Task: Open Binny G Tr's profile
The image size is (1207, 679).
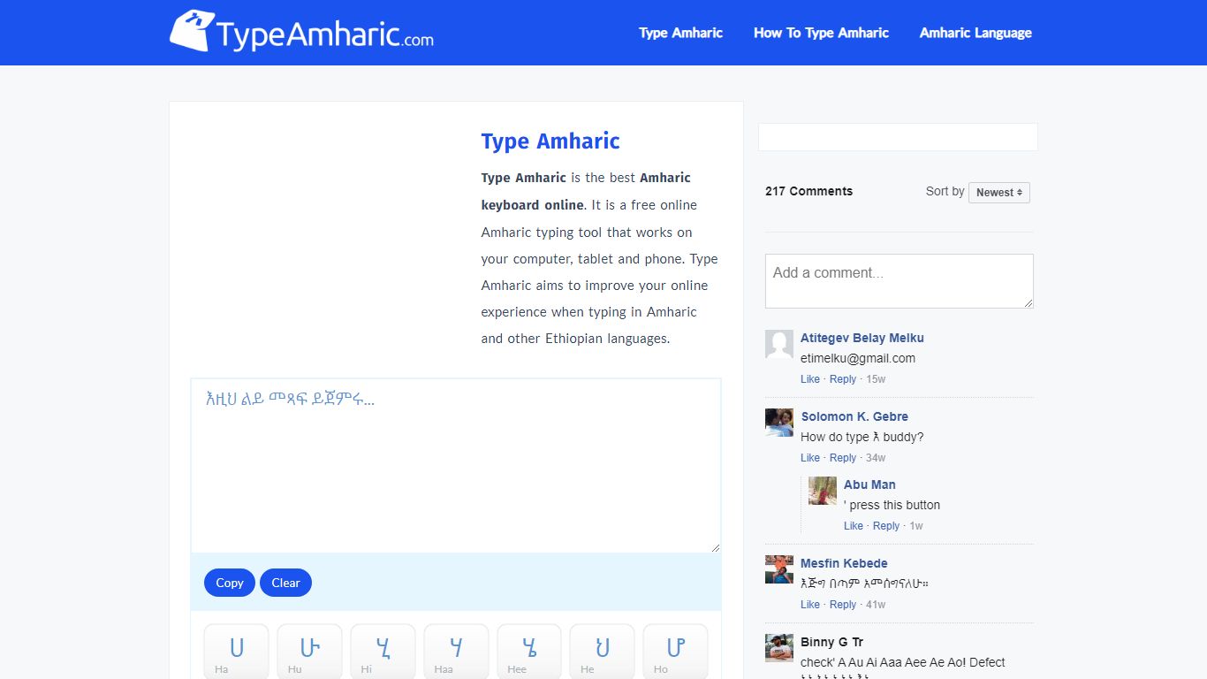Action: [x=831, y=642]
